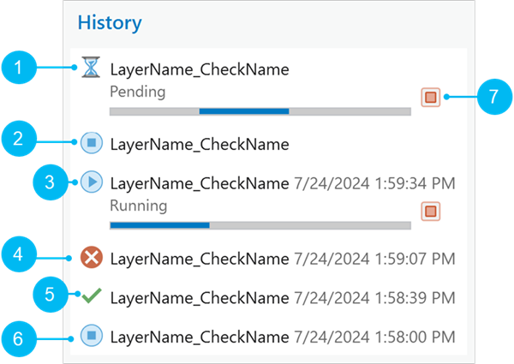Select the LayerName_CheckName entry marked Pending

[x=200, y=69]
